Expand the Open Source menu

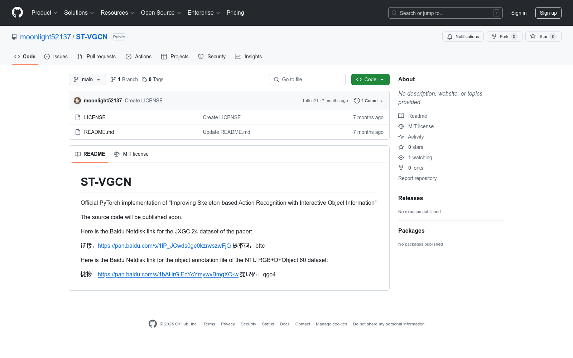[161, 13]
